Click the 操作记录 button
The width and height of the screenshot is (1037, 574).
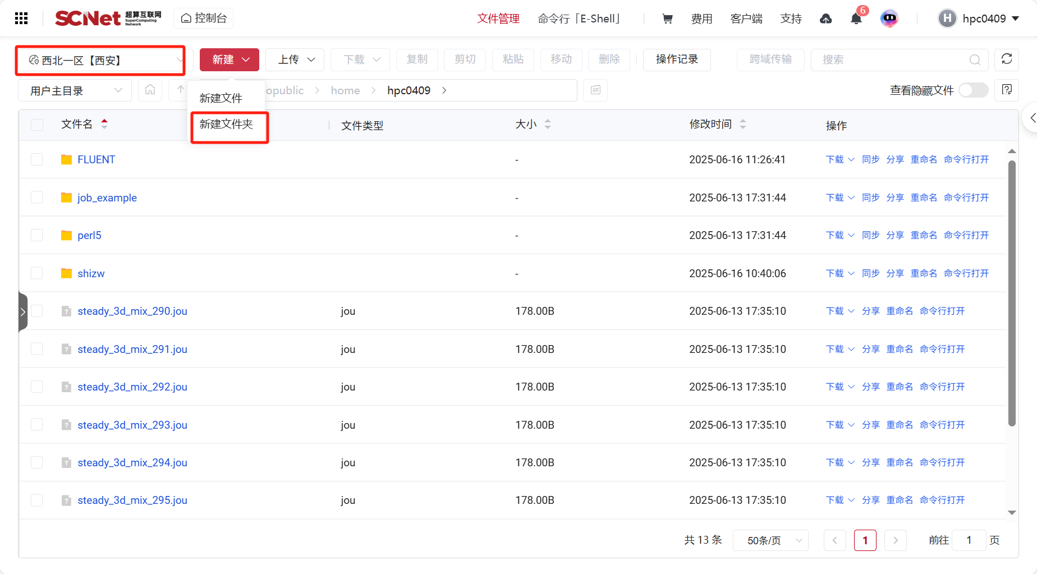pos(676,59)
